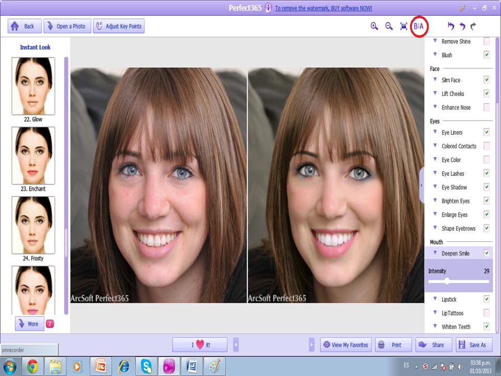Expand the Lift Cheeks options arrow
The height and width of the screenshot is (376, 501).
pos(435,93)
